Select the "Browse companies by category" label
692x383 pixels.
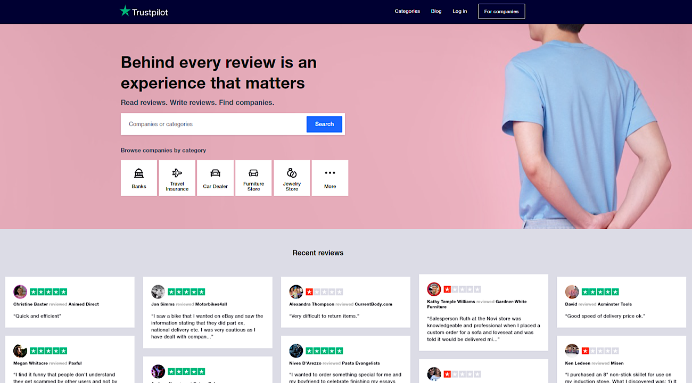pos(163,151)
